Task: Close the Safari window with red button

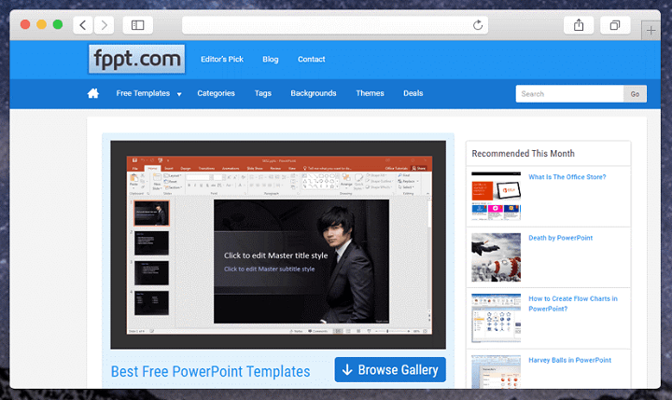Action: click(25, 24)
